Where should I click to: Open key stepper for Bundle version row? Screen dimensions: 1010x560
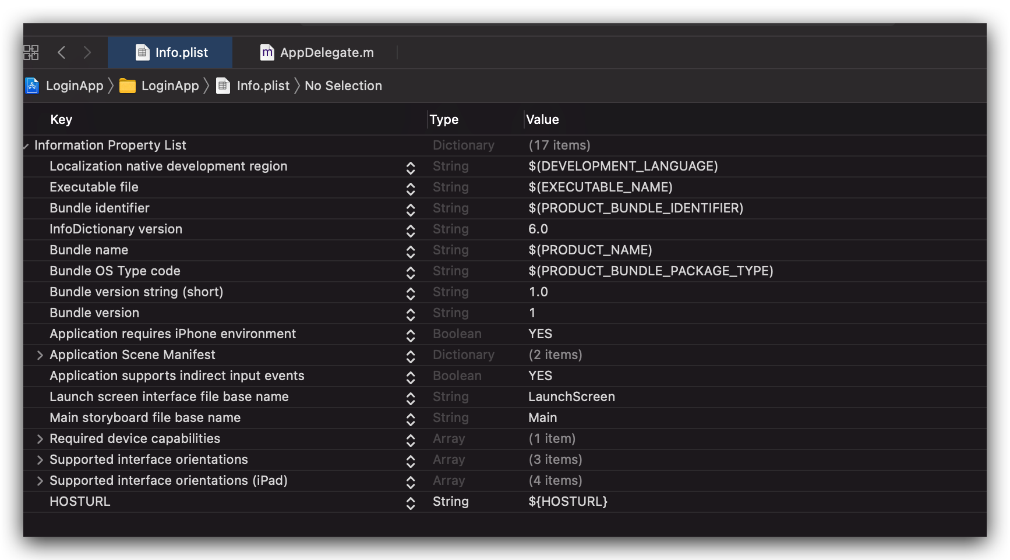pos(411,314)
